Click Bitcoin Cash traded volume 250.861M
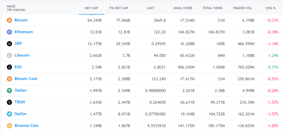283x132 pixels. 246,79
